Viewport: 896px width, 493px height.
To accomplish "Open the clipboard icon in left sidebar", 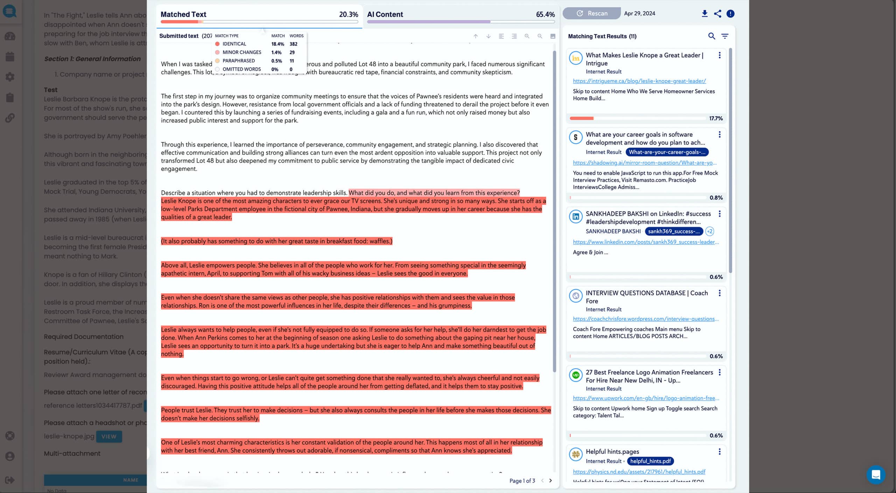I will click(10, 97).
